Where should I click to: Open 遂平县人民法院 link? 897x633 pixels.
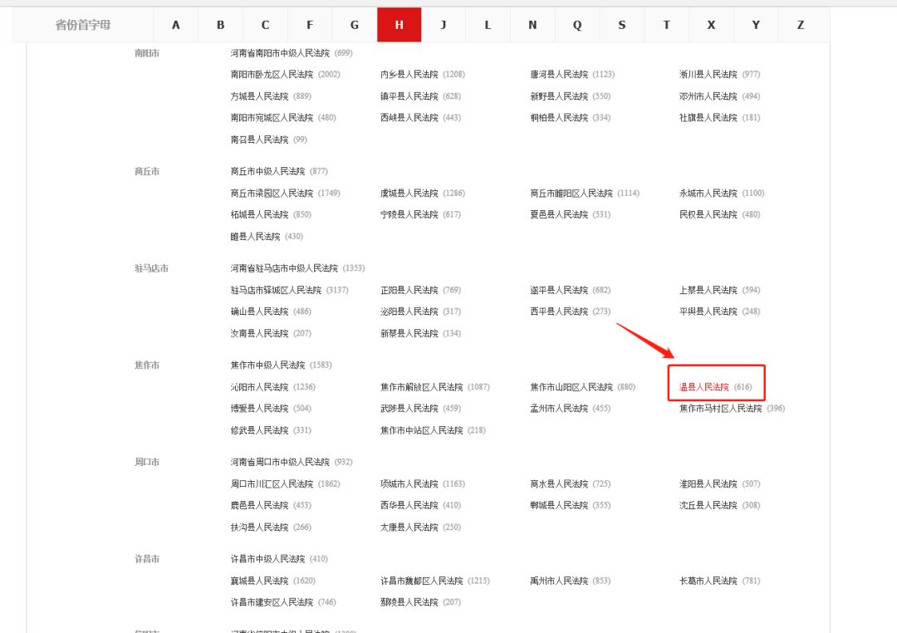[559, 290]
